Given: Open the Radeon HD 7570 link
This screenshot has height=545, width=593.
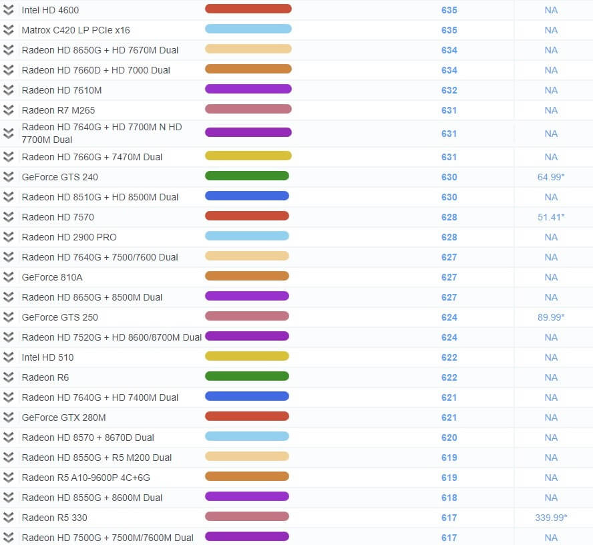Looking at the screenshot, I should pyautogui.click(x=58, y=218).
